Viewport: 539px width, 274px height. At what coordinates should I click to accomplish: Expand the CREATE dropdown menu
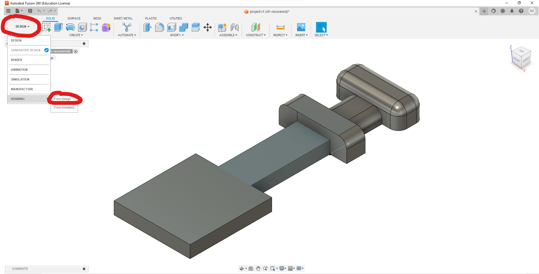pos(76,35)
